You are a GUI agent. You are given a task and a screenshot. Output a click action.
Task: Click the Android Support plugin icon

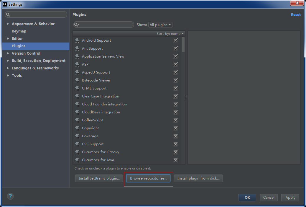pyautogui.click(x=77, y=40)
